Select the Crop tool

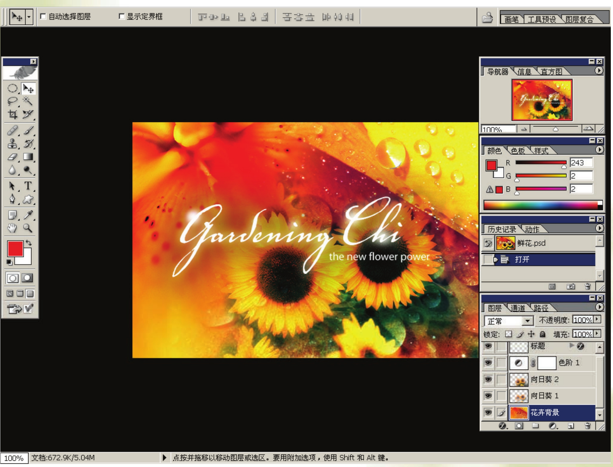click(x=12, y=115)
